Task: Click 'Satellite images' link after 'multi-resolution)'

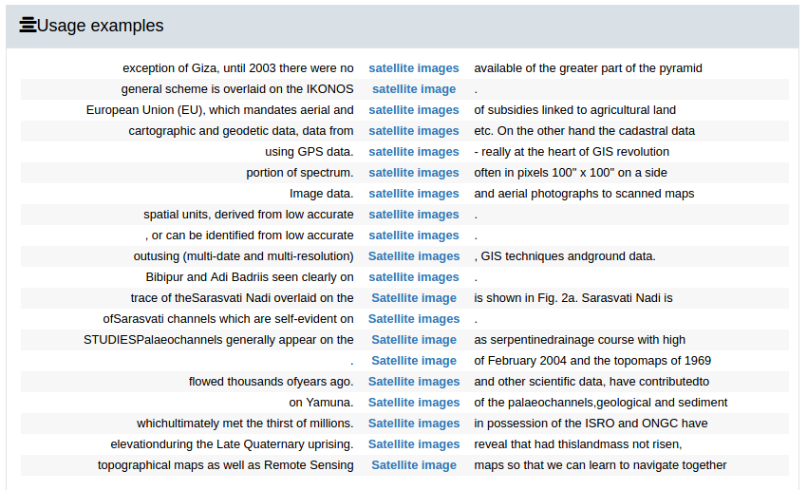Action: pos(413,256)
